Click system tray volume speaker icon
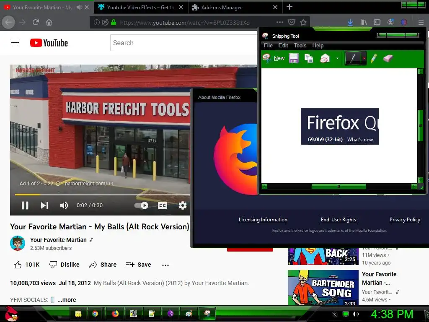Viewport: 429px width, 322px height. (x=355, y=314)
